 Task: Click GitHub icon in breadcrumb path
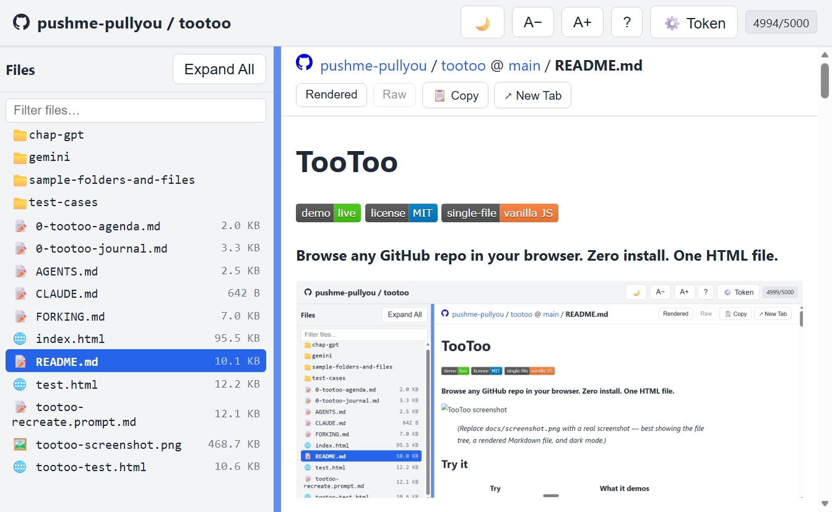tap(304, 63)
